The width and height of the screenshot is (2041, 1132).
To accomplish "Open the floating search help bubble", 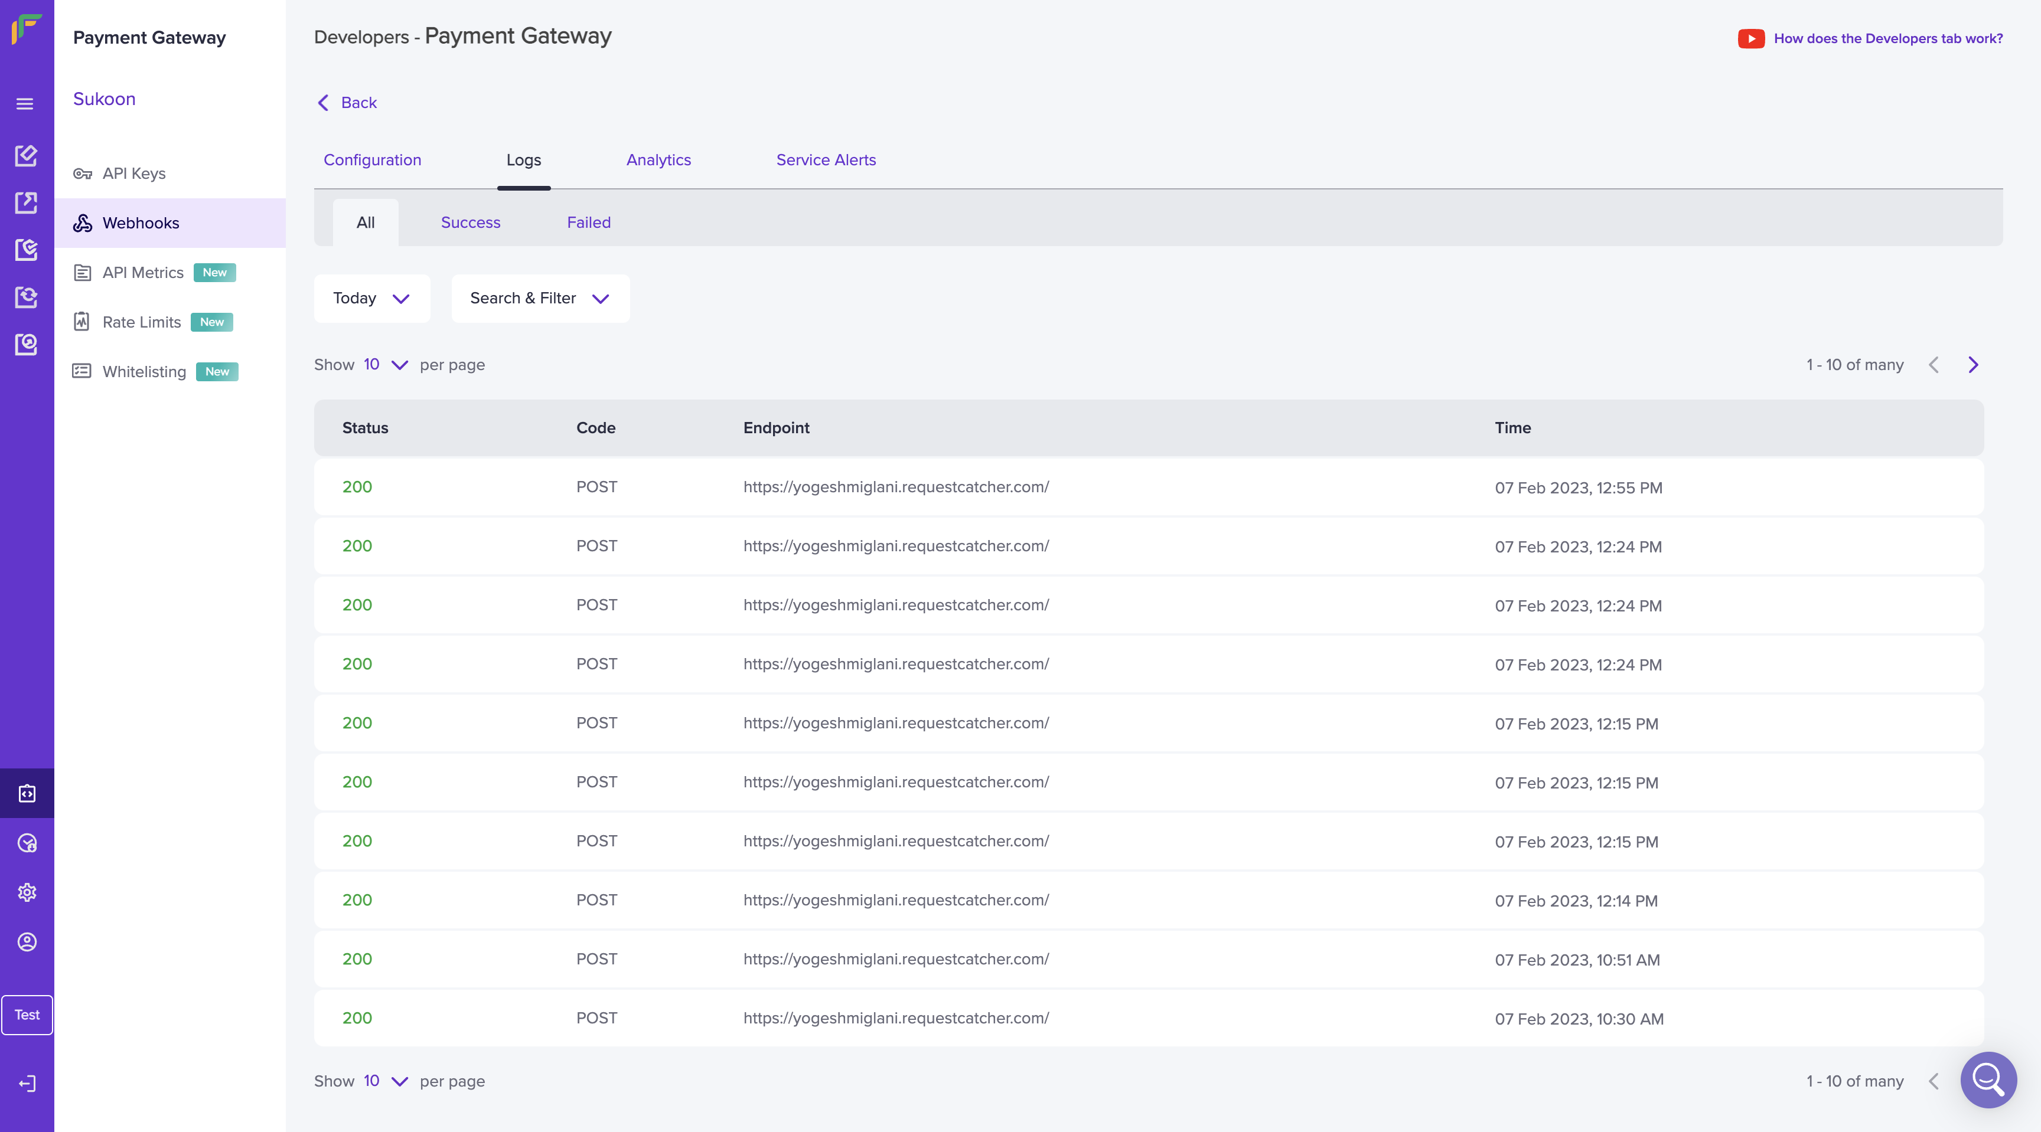I will 1987,1079.
